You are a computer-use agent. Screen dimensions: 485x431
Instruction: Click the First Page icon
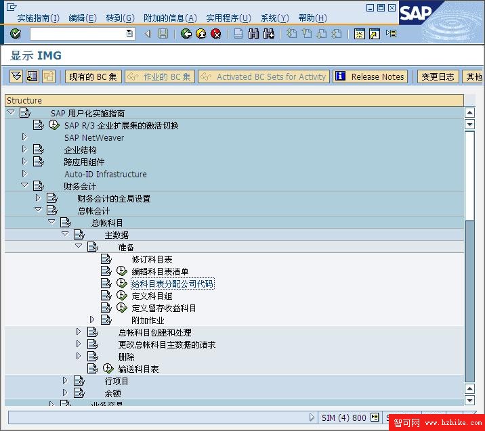coord(291,33)
